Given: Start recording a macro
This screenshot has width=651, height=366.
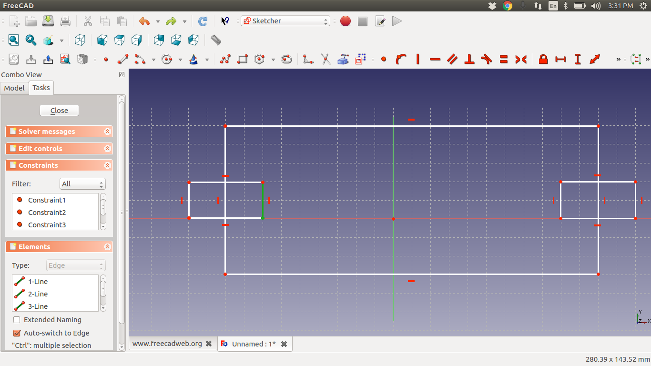Looking at the screenshot, I should tap(345, 21).
